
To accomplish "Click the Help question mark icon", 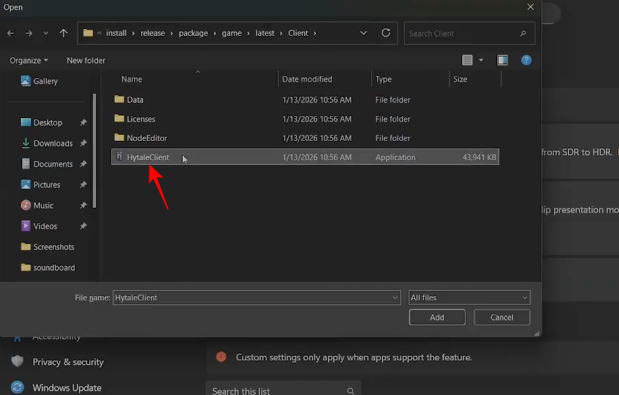I will pyautogui.click(x=526, y=60).
